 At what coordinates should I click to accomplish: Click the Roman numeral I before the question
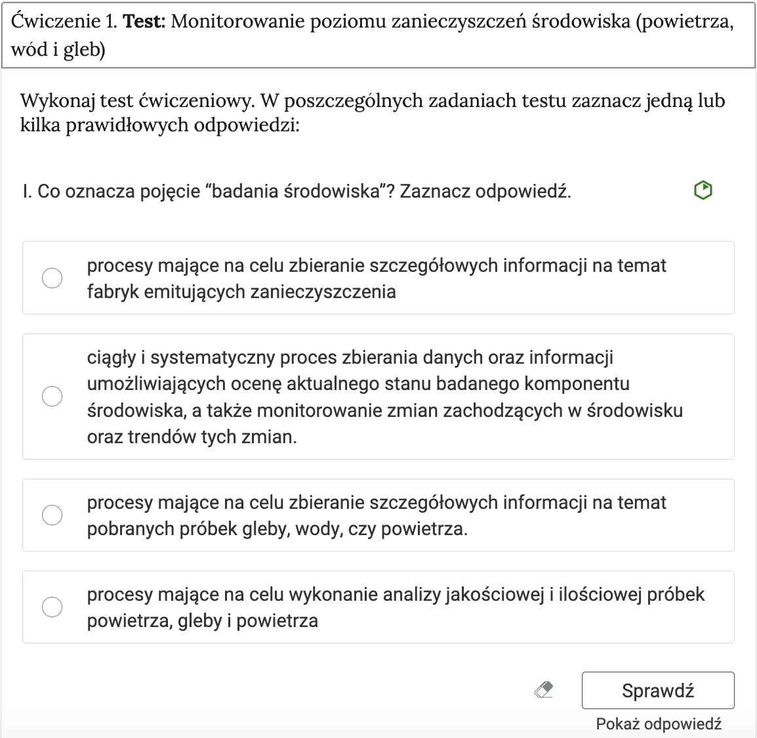click(26, 190)
